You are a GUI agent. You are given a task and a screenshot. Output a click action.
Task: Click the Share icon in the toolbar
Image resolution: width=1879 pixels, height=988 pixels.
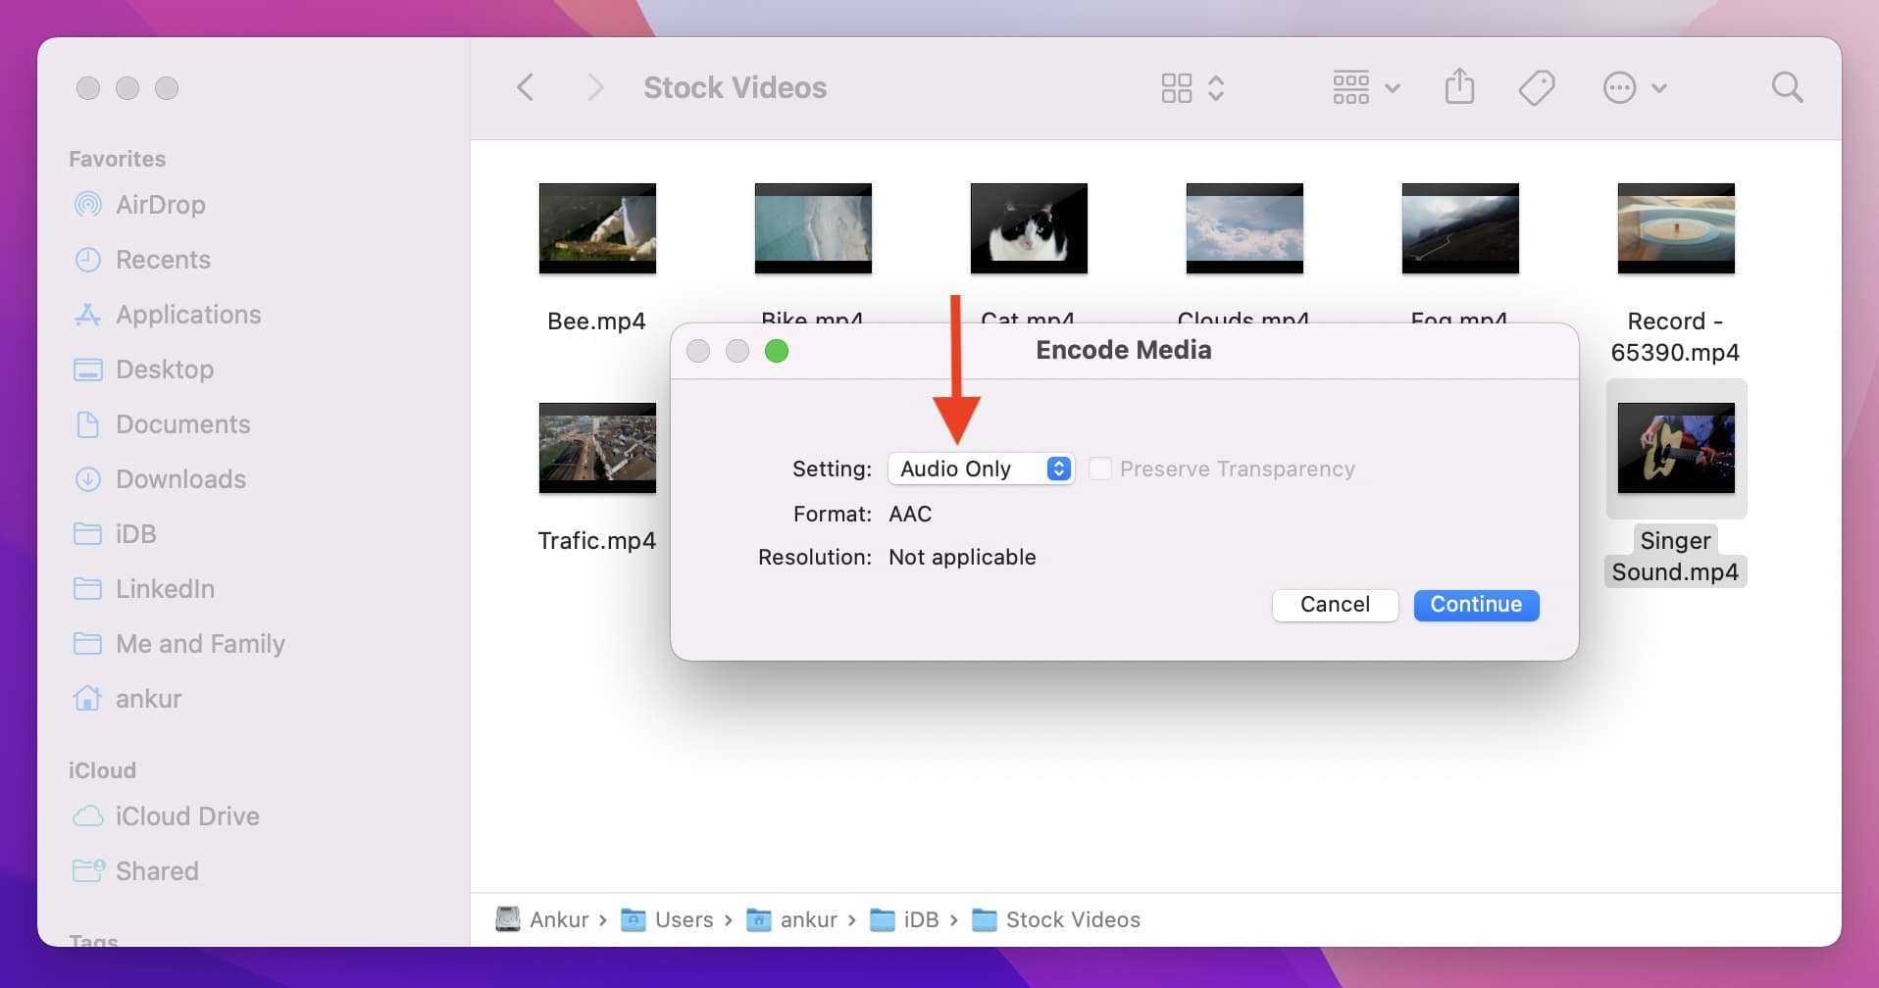pos(1459,87)
